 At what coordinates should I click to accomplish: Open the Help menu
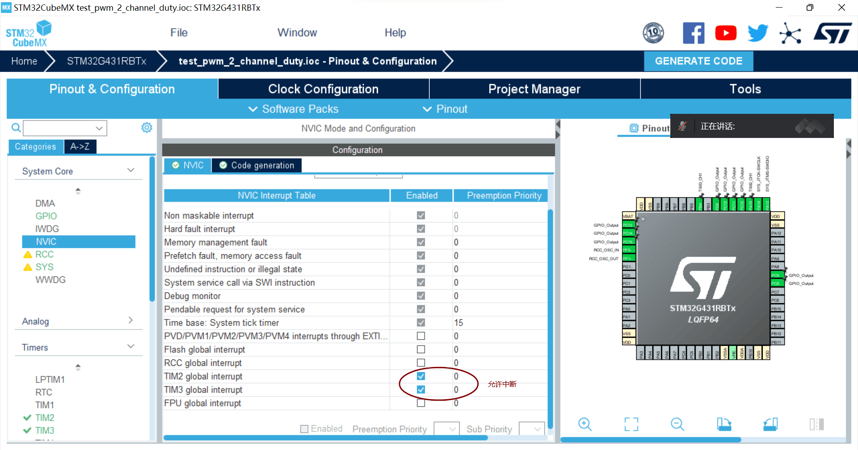click(395, 33)
